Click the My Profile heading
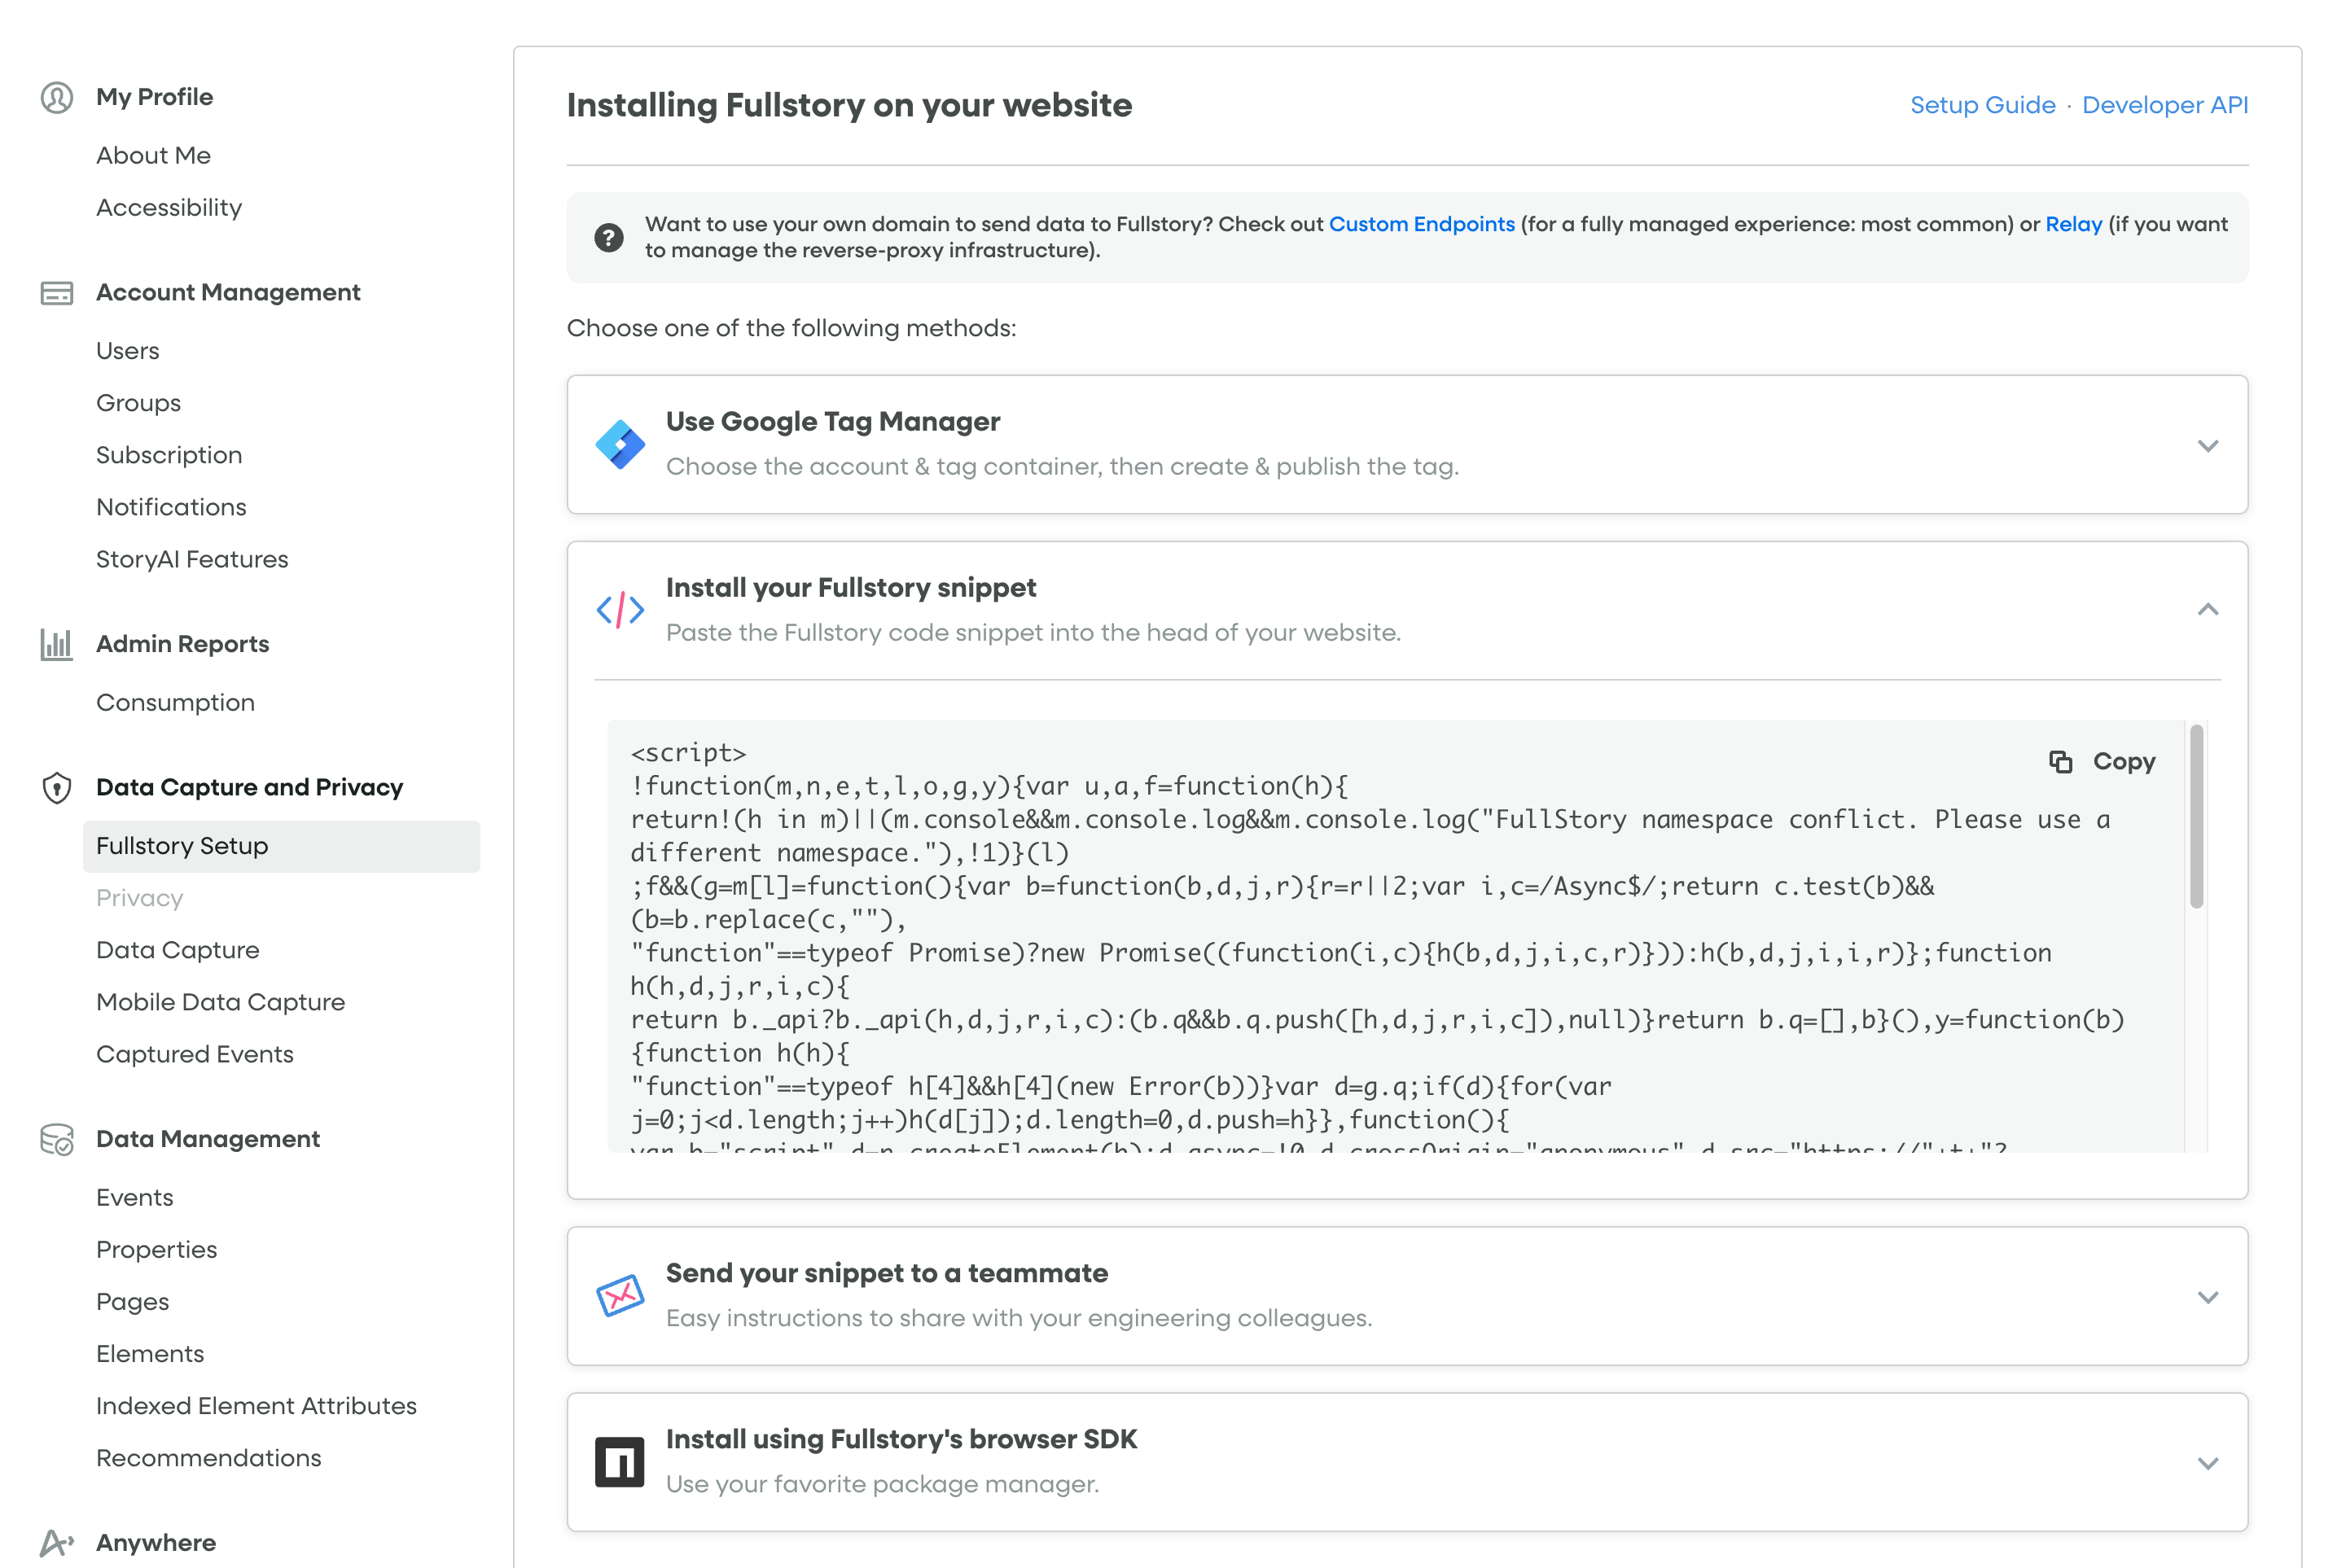The height and width of the screenshot is (1568, 2337). click(x=155, y=97)
